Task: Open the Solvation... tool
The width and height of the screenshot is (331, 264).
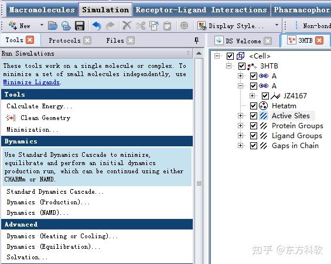Action: pos(27,257)
